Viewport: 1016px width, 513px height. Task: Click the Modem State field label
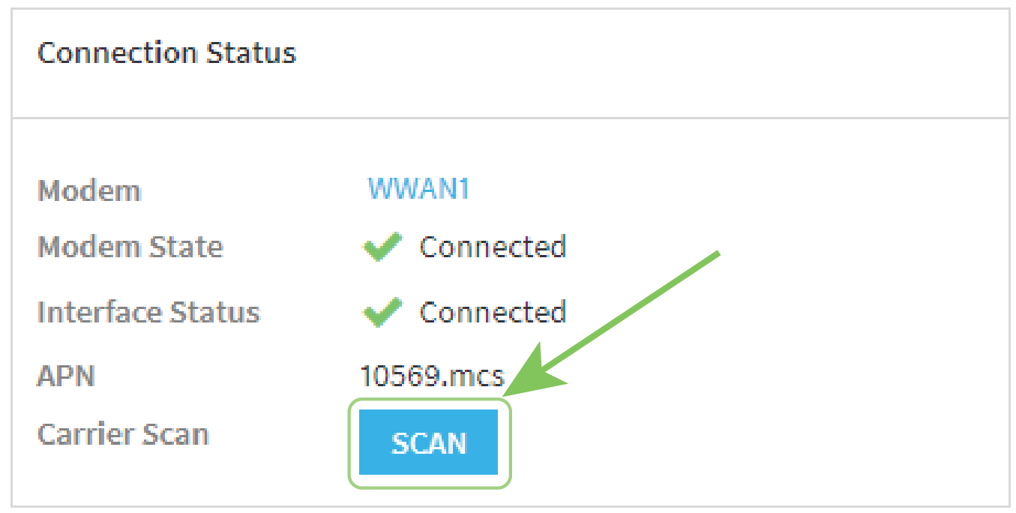(130, 247)
